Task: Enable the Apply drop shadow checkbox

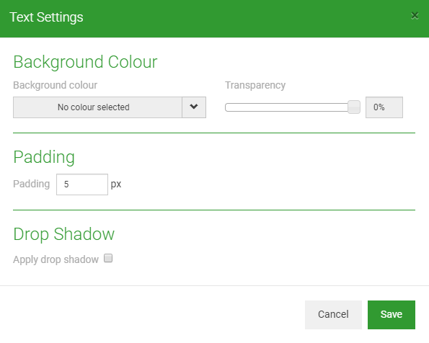Action: pyautogui.click(x=108, y=258)
